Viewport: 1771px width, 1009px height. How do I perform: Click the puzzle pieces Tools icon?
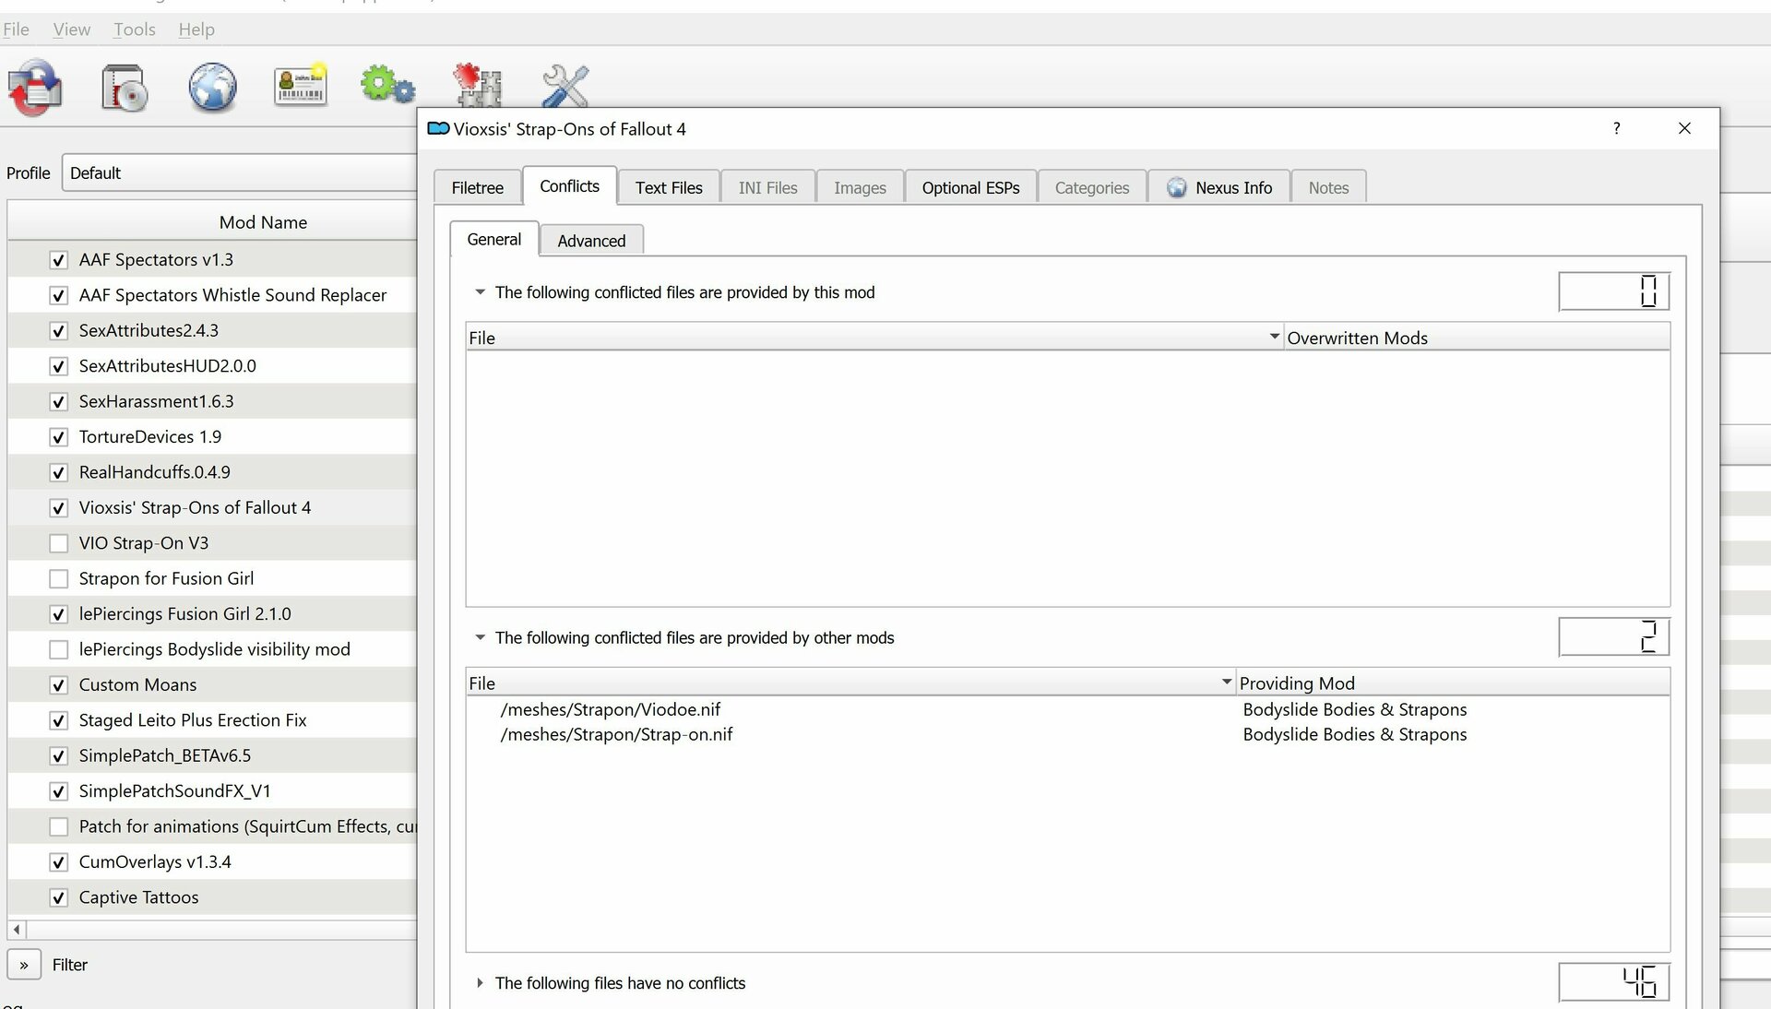(x=477, y=86)
